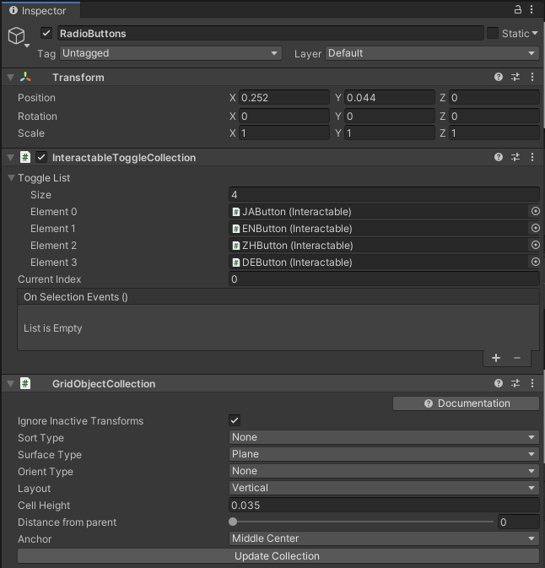This screenshot has height=568, width=545.
Task: Open the Tag dropdown showing Untagged
Action: [x=170, y=53]
